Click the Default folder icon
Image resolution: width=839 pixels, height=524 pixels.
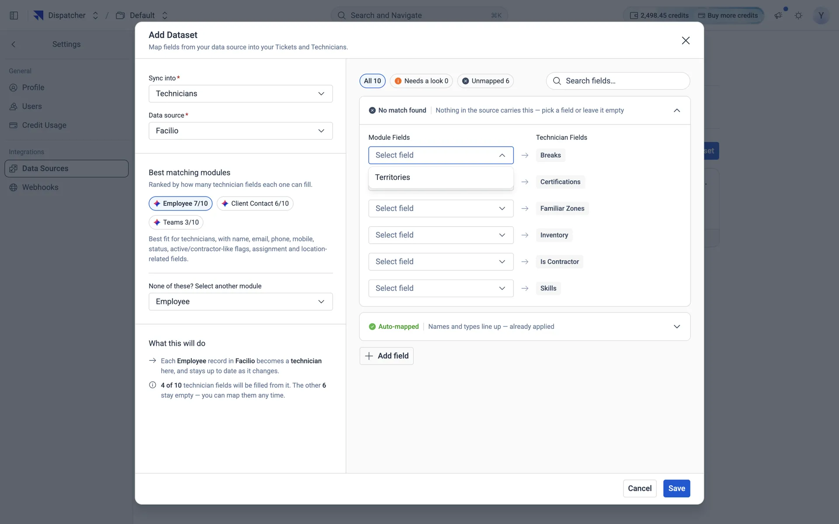(120, 15)
